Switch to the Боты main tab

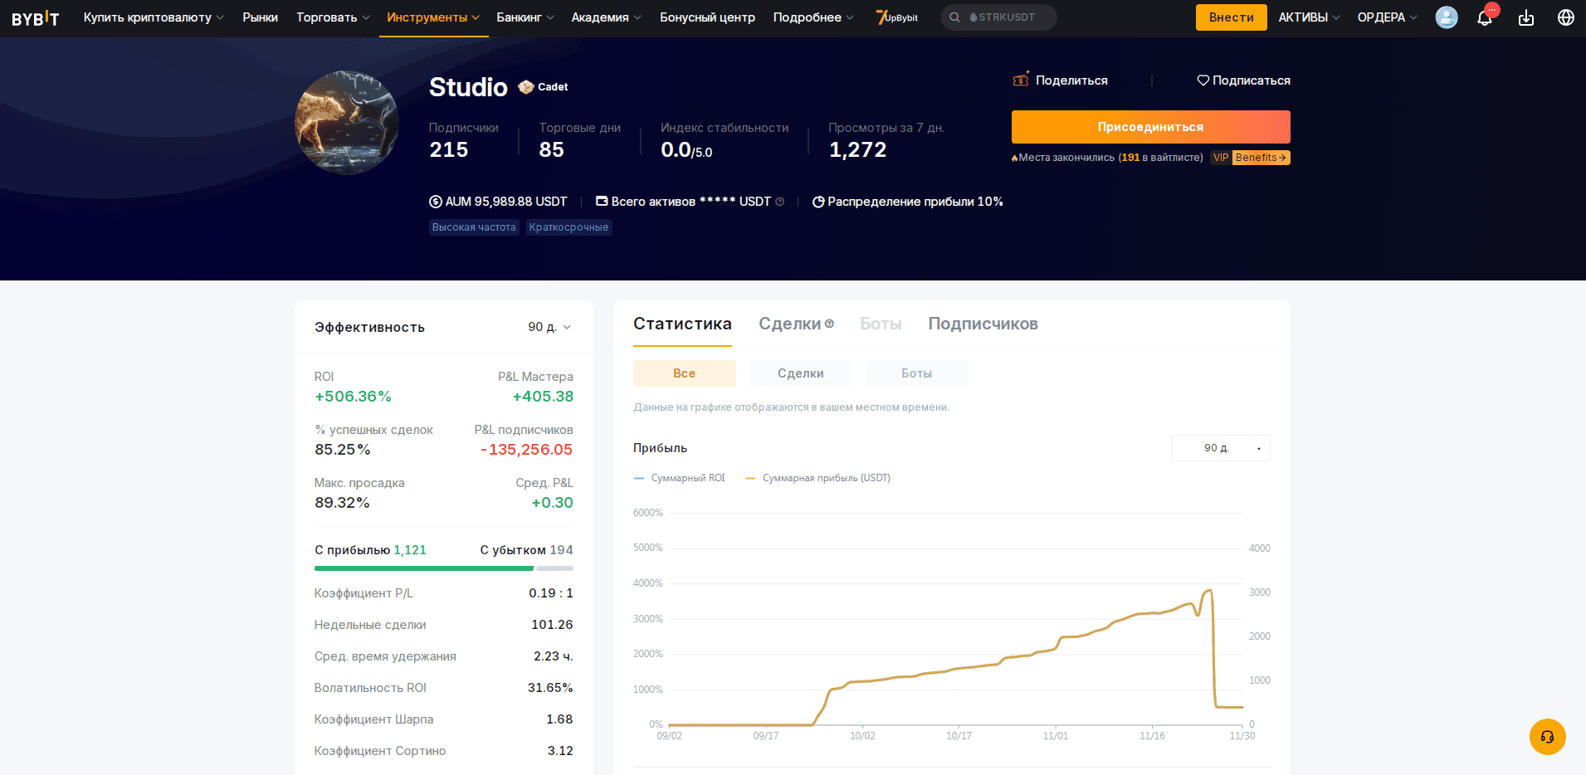point(881,324)
